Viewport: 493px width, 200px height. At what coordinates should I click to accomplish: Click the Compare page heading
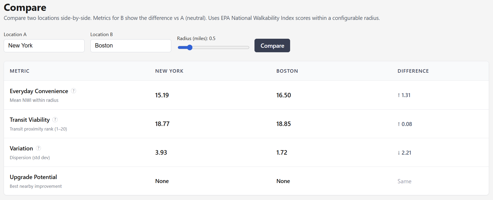point(25,7)
